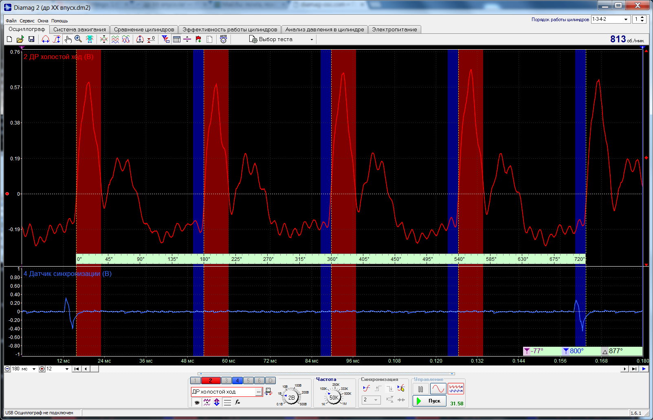
Task: Select the sine waveform display mode button
Action: coord(438,389)
